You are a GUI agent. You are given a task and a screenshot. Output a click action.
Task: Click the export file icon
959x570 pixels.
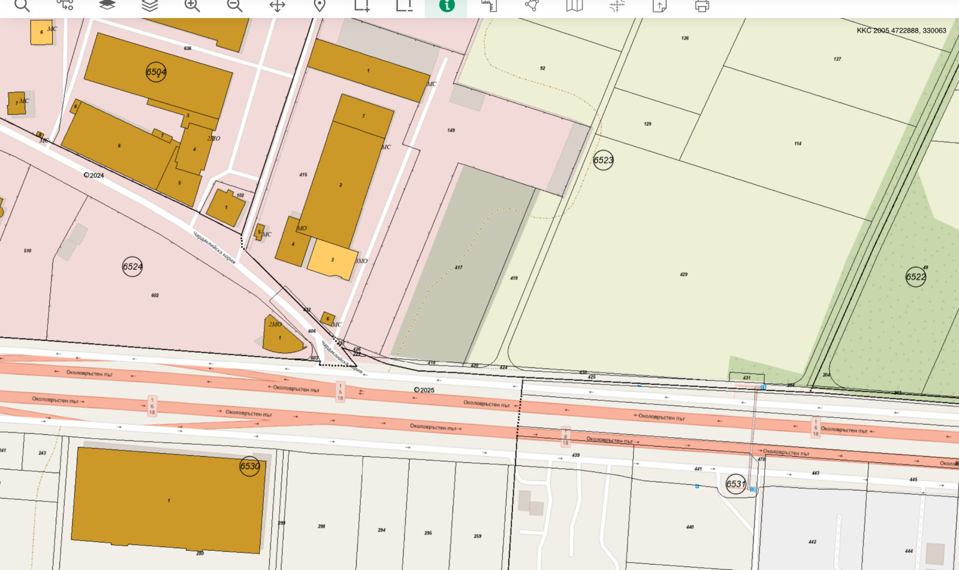659,5
